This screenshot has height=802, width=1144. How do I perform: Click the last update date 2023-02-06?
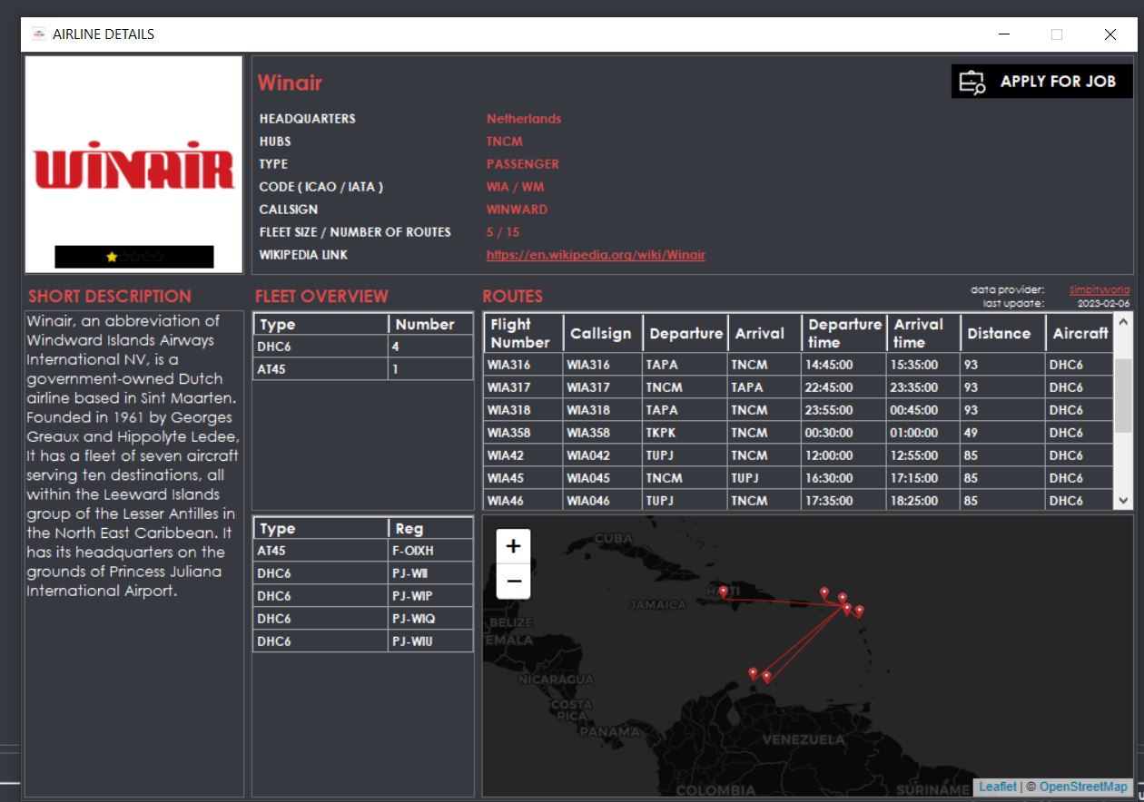(1103, 304)
